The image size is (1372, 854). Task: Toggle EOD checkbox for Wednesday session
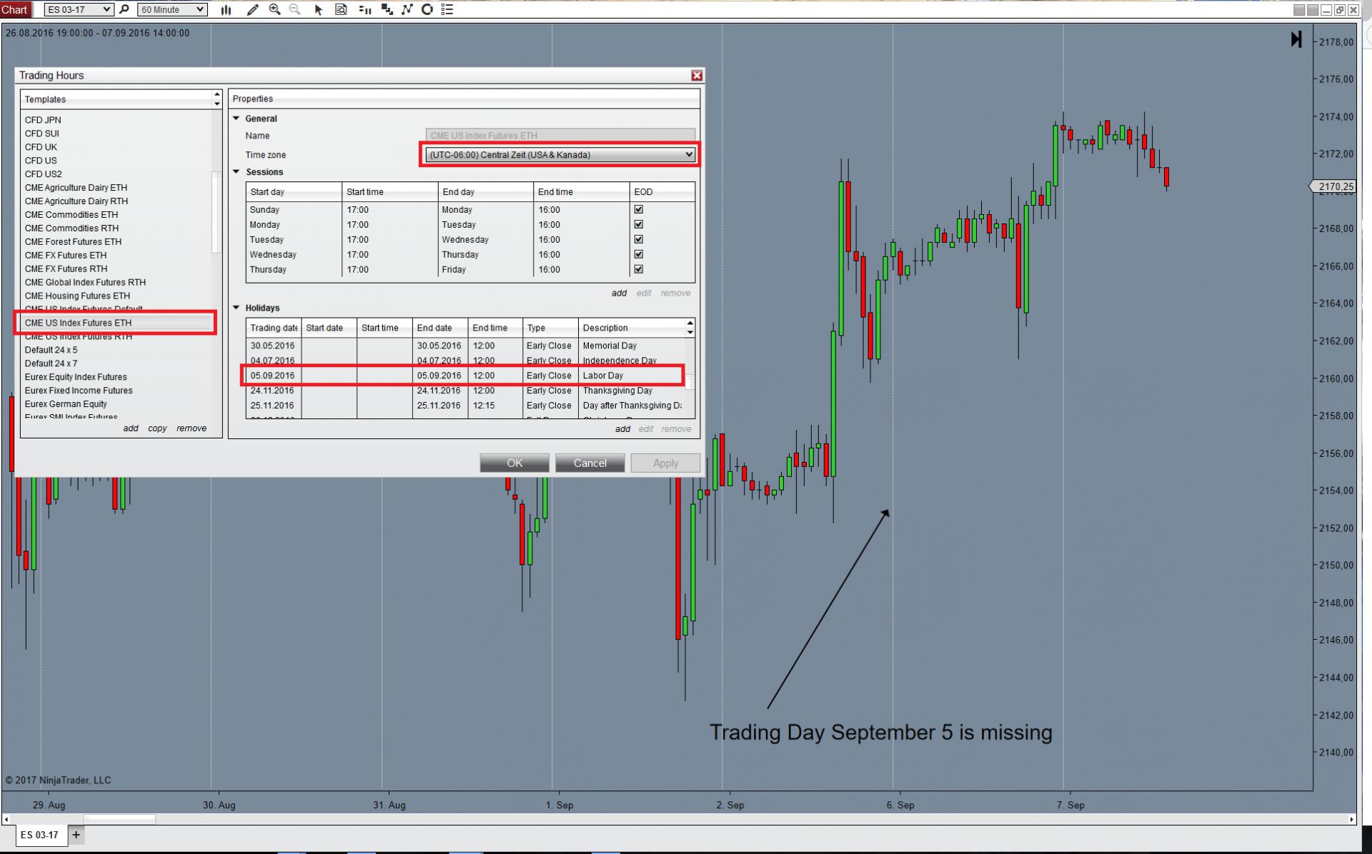tap(638, 254)
